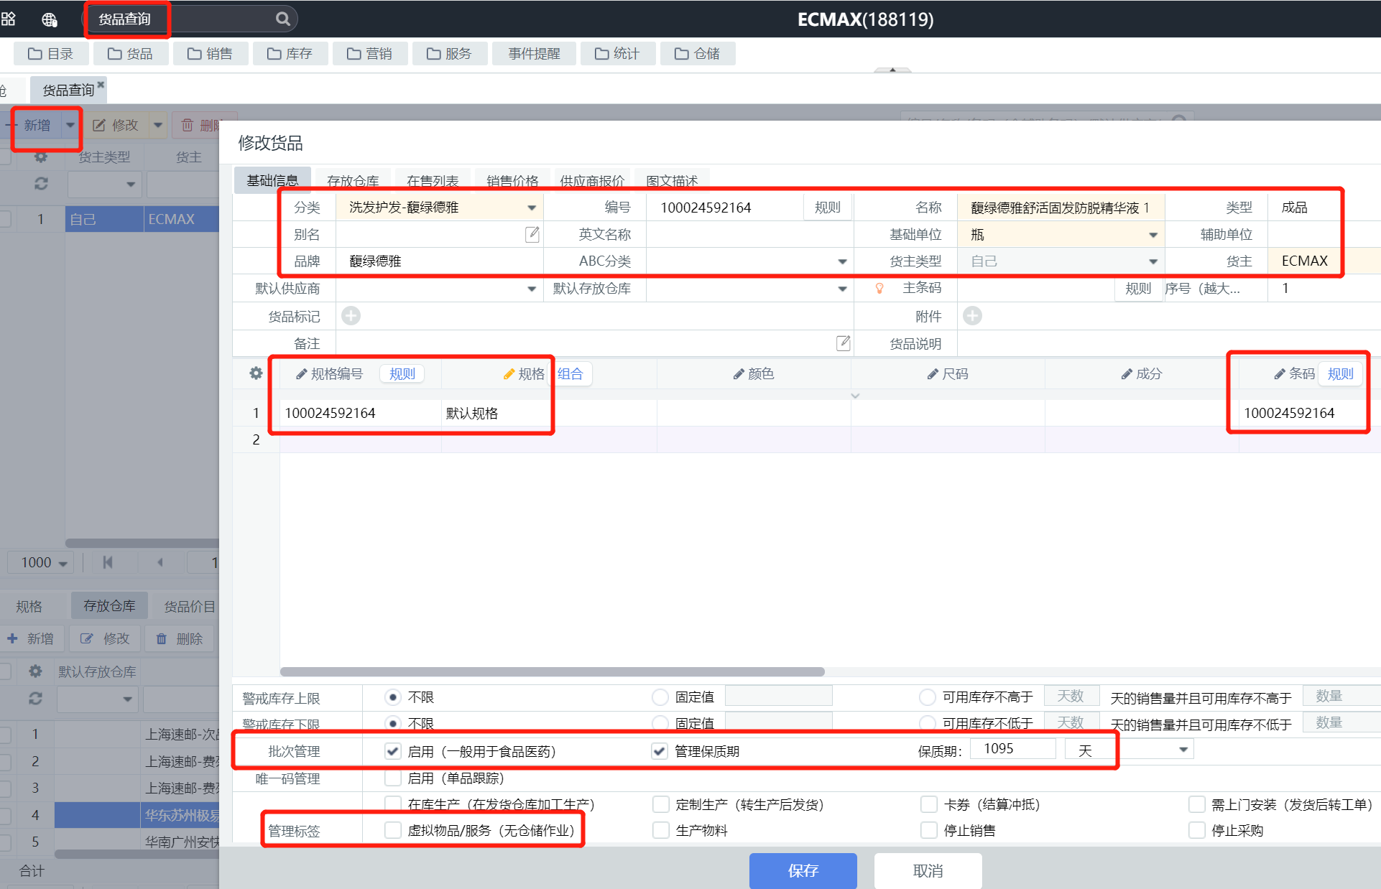This screenshot has height=889, width=1381.
Task: Click the 备注 edit icon
Action: click(x=843, y=343)
